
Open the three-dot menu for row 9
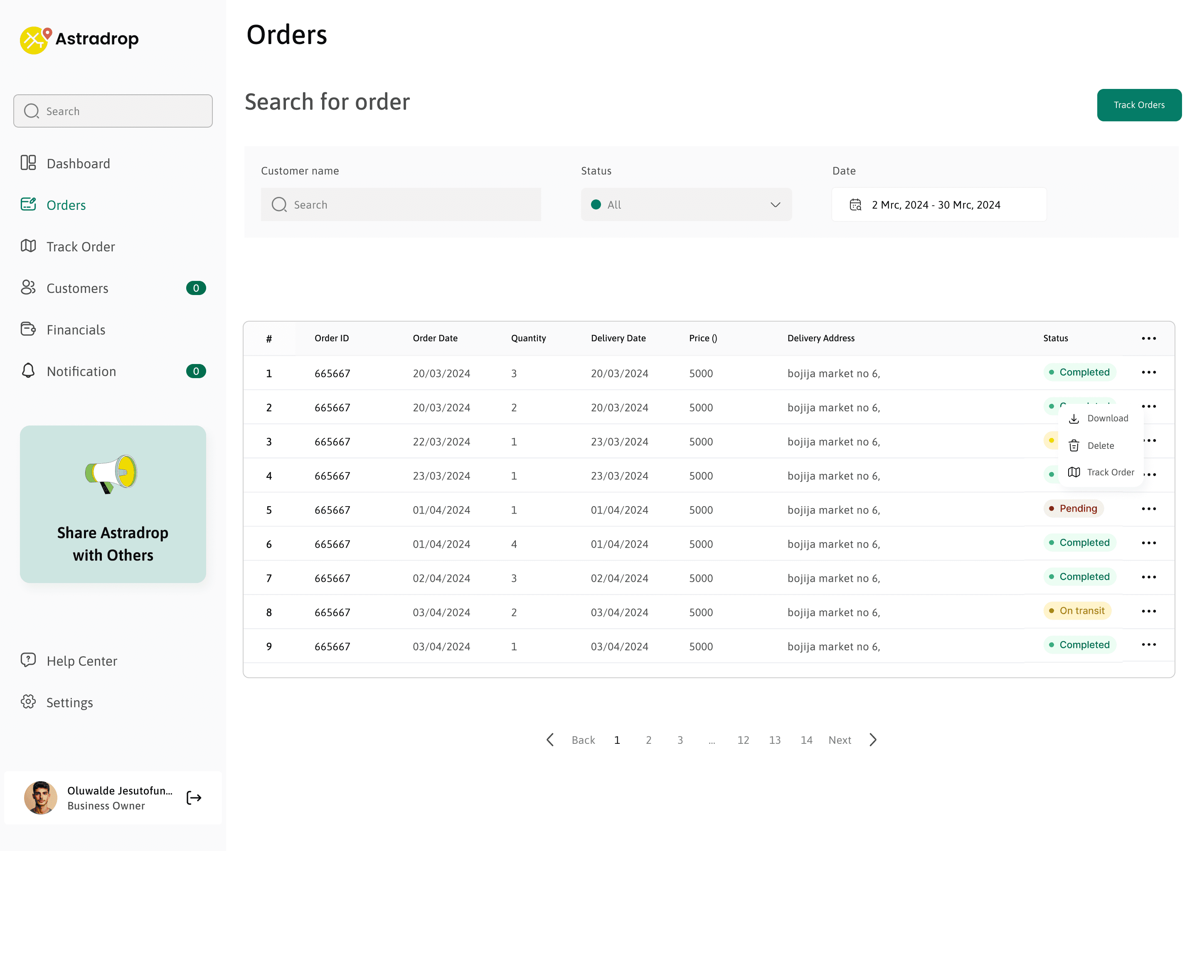tap(1148, 644)
